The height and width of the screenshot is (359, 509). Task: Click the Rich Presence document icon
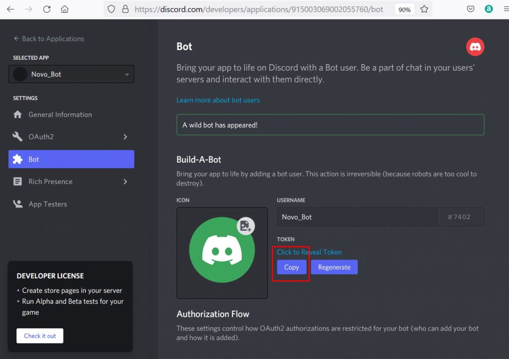tap(17, 181)
